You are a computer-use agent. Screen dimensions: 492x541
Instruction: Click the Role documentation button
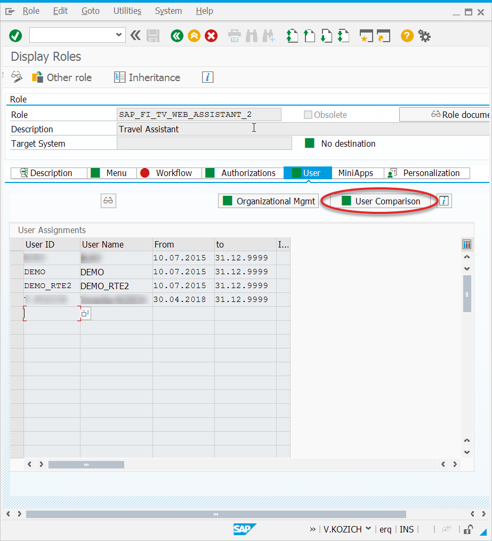click(444, 115)
